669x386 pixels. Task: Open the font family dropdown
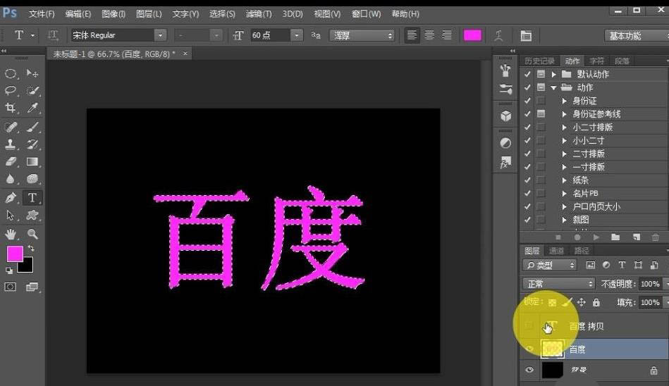(160, 35)
